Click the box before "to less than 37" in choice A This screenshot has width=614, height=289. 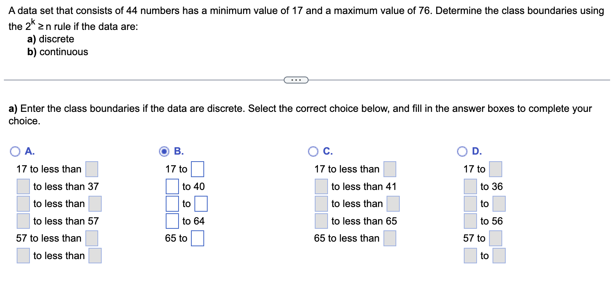[23, 186]
